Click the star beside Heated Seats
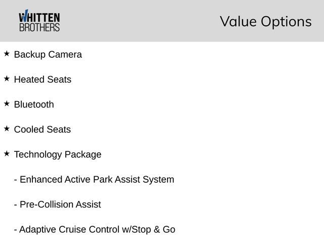Viewport: 324px width, 243px height. pyautogui.click(x=7, y=78)
